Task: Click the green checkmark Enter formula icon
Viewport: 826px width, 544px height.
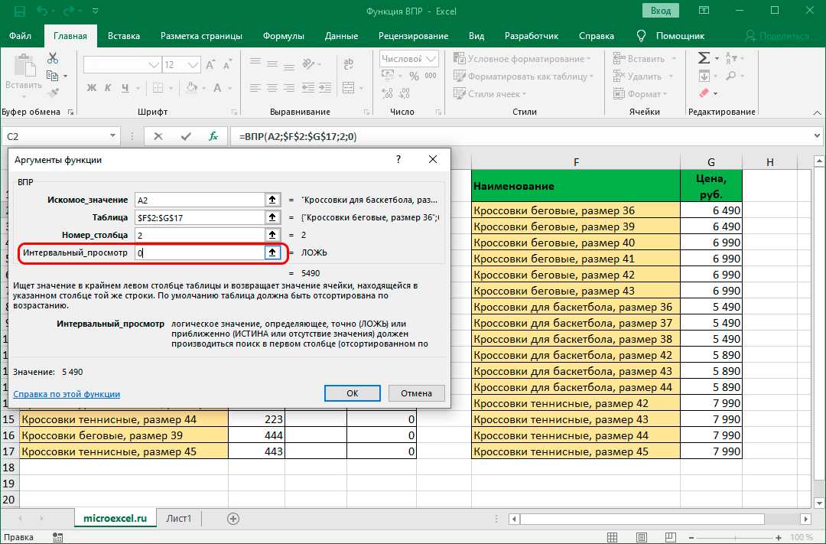Action: (185, 136)
